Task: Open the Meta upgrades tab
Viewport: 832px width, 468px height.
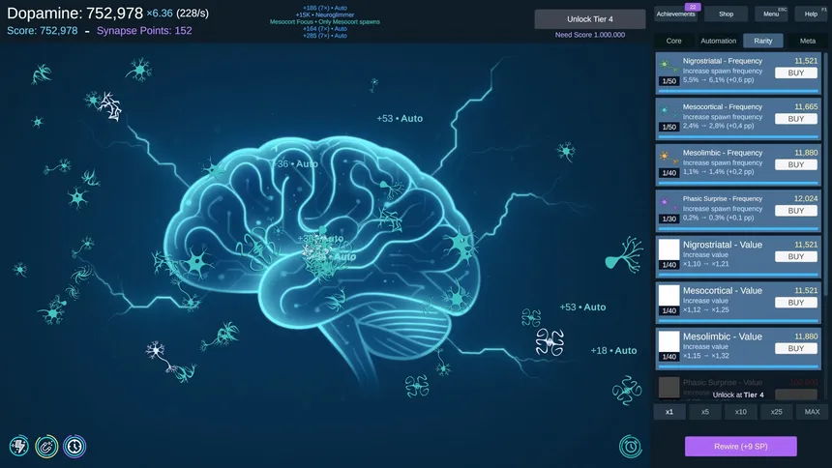Action: [x=807, y=41]
